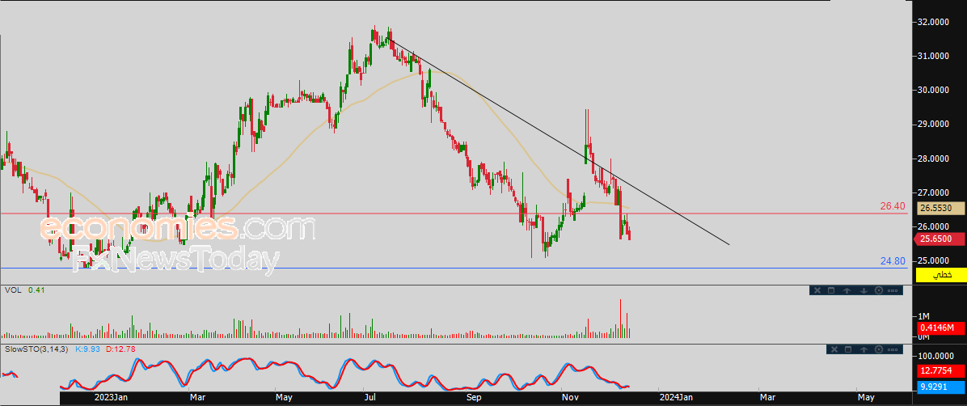Viewport: 967px width, 406px height.
Task: Select the 12.7754 stochastic D value tag
Action: click(941, 371)
